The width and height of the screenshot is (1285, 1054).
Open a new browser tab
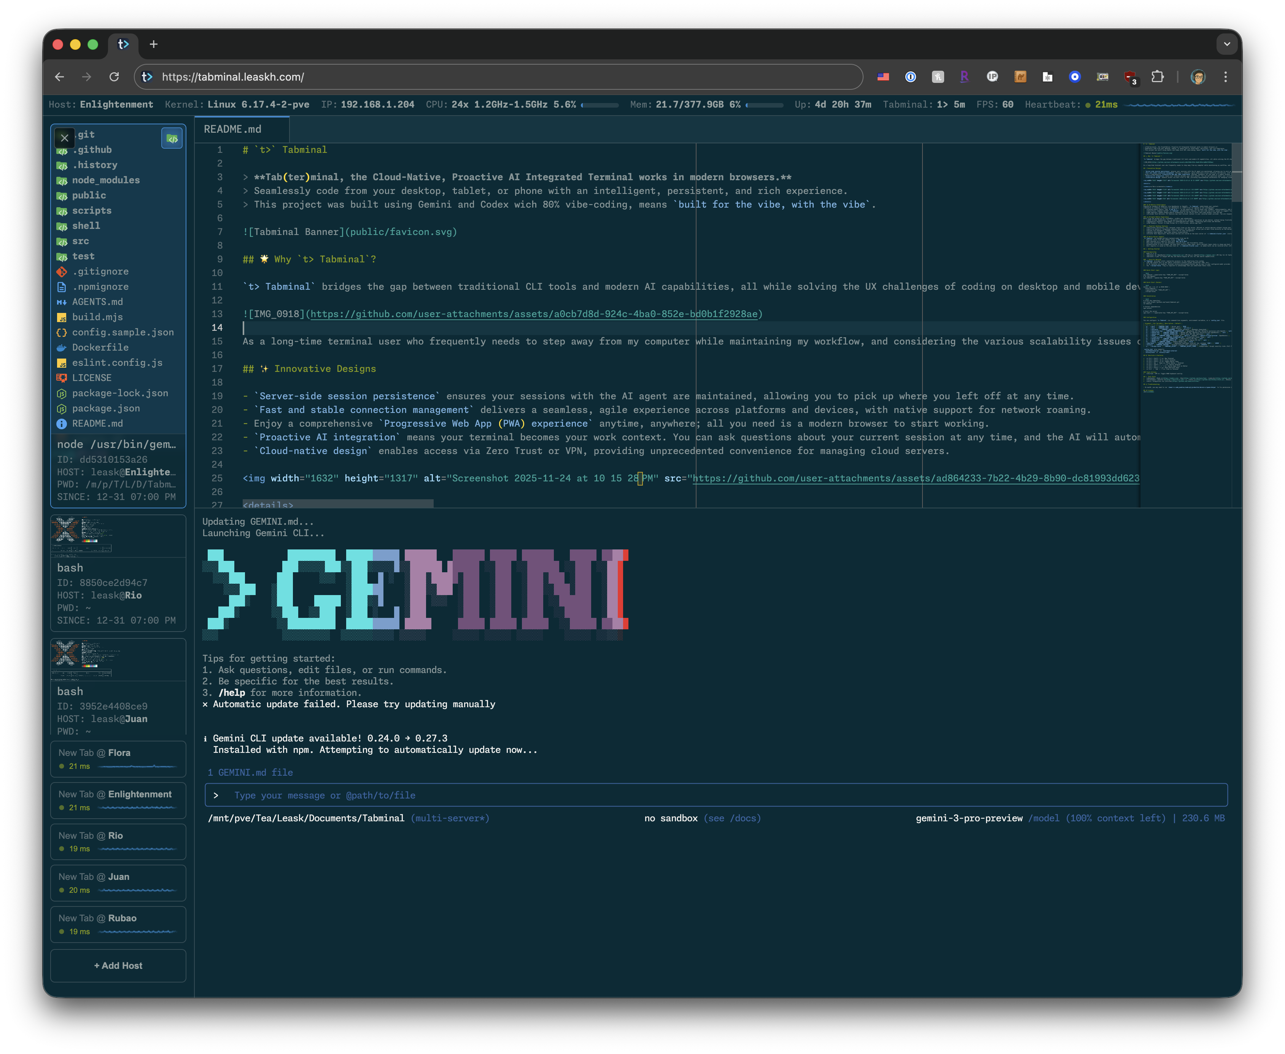(x=154, y=44)
